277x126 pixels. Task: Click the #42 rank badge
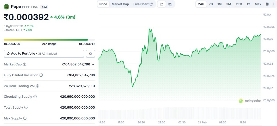(44, 7)
